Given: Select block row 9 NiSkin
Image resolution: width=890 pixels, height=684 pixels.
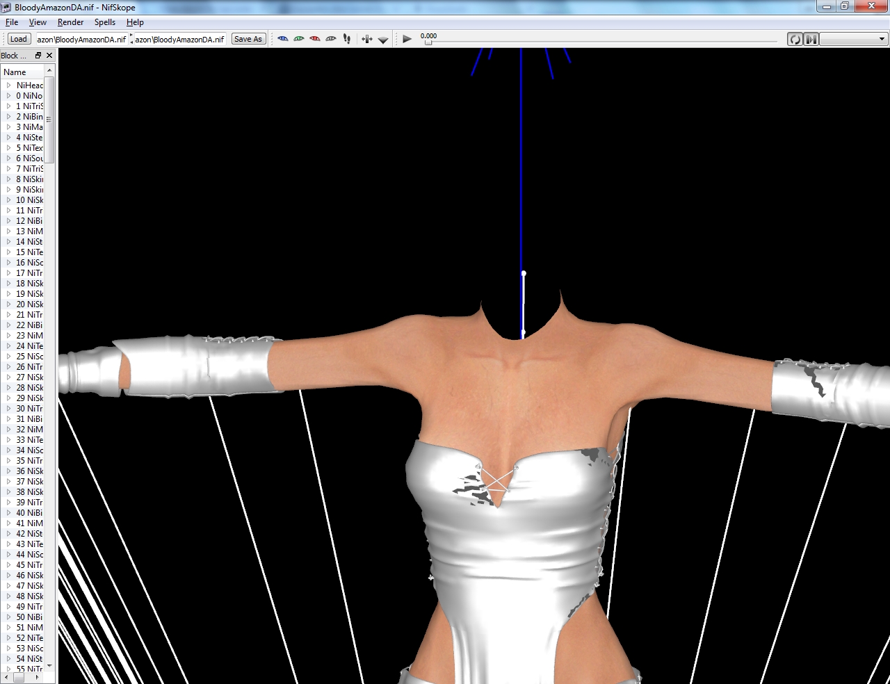Looking at the screenshot, I should pyautogui.click(x=23, y=190).
